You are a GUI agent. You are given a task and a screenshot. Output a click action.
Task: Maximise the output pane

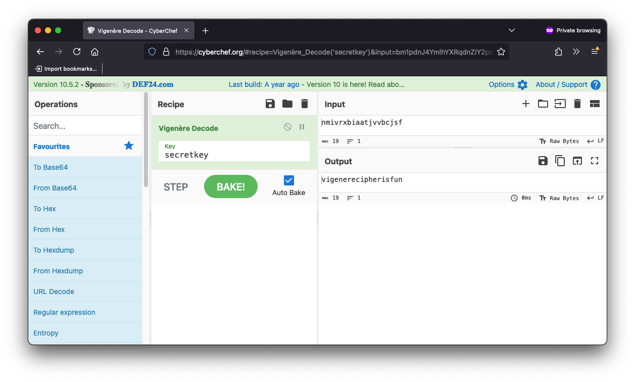[595, 161]
